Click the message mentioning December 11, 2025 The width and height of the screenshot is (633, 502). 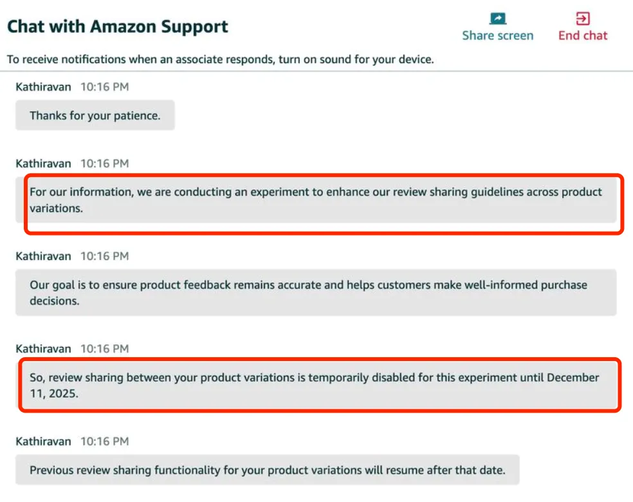click(316, 385)
